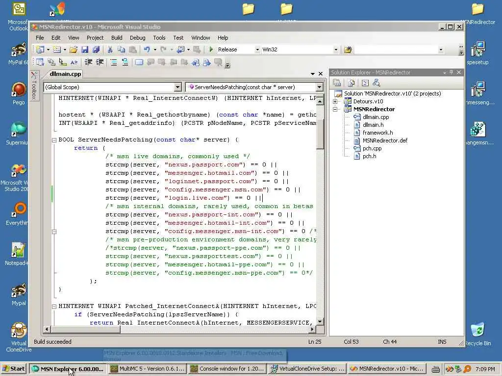Switch to MultiMC 5 taskbar button
The image size is (502, 376).
[147, 369]
